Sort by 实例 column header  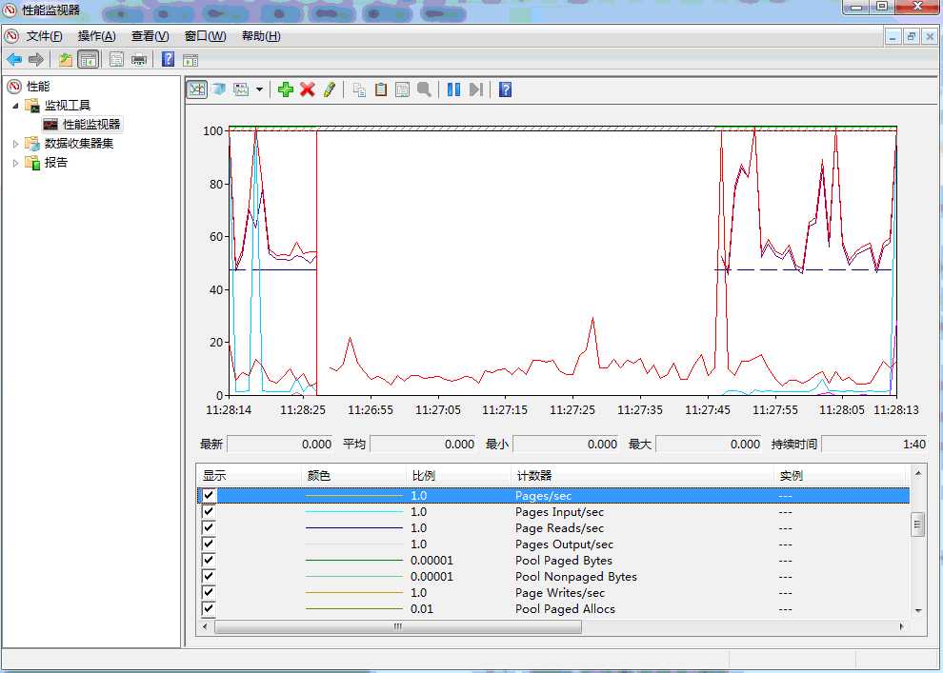841,475
